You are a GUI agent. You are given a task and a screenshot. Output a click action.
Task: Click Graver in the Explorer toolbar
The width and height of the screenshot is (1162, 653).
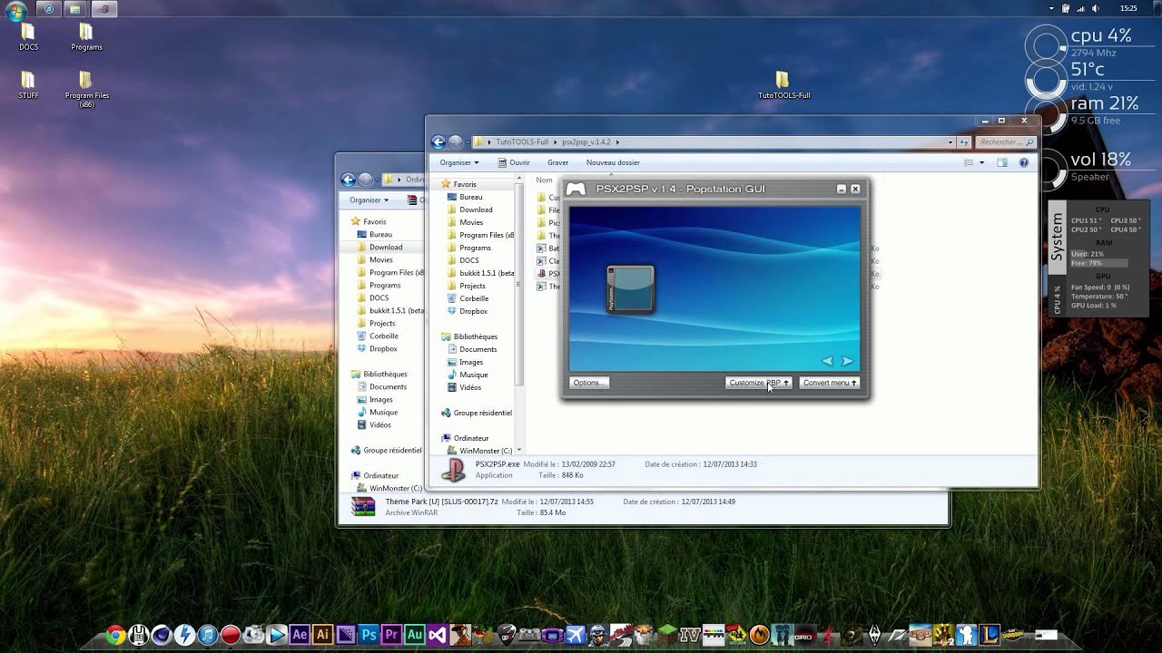point(557,162)
